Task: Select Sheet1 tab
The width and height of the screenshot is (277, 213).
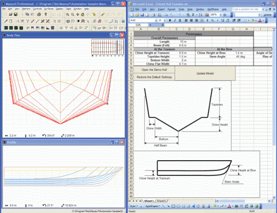Action: [x=149, y=201]
